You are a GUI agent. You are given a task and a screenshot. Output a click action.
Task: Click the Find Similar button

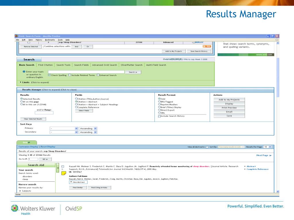[78, 187]
